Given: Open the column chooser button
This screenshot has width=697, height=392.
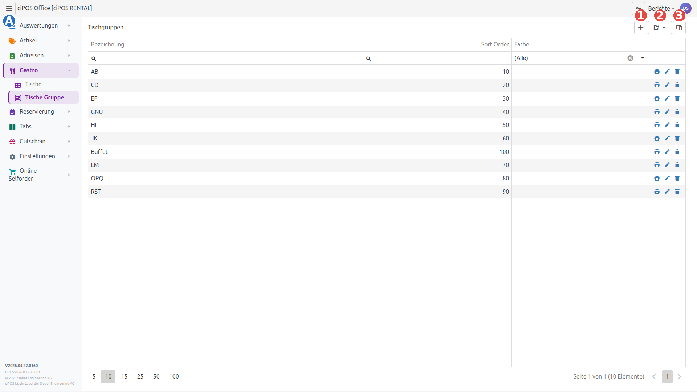Looking at the screenshot, I should (679, 28).
